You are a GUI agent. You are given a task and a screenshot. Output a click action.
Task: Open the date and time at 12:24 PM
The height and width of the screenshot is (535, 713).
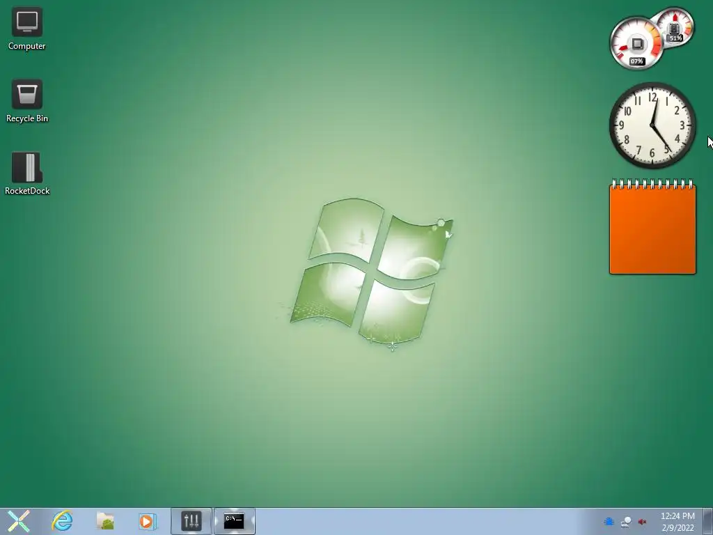677,522
